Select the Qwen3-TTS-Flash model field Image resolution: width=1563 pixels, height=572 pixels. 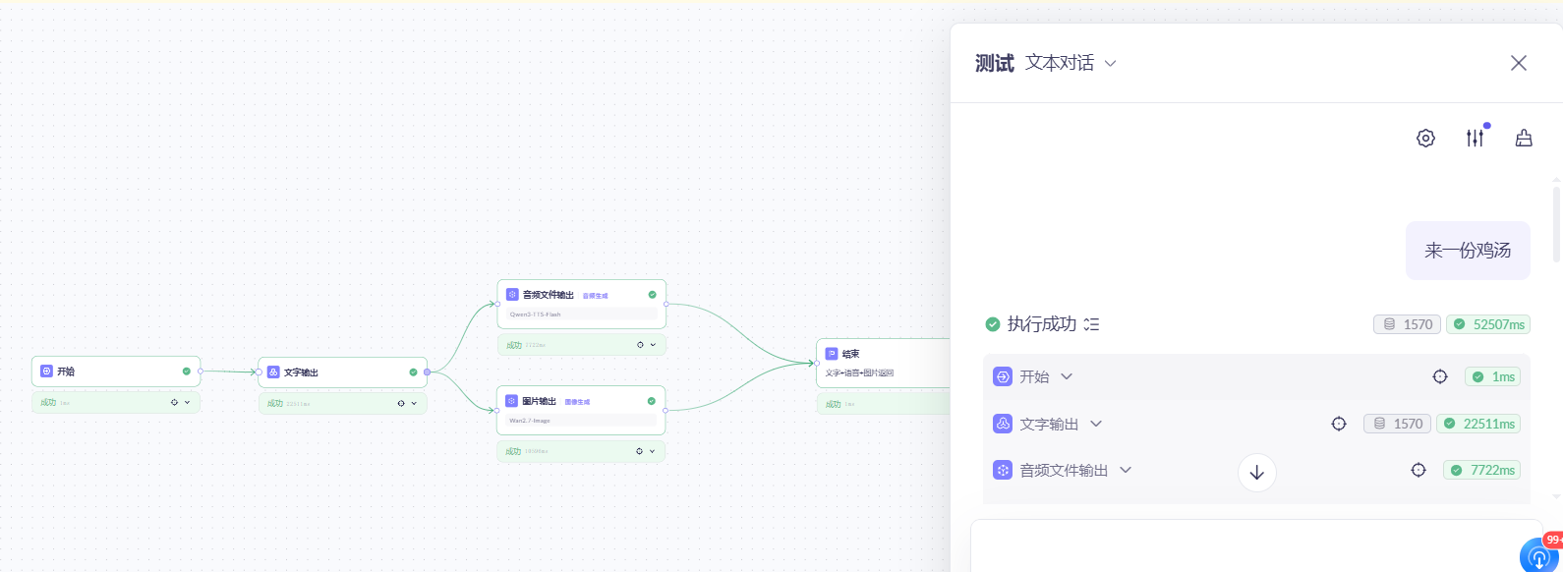(581, 315)
